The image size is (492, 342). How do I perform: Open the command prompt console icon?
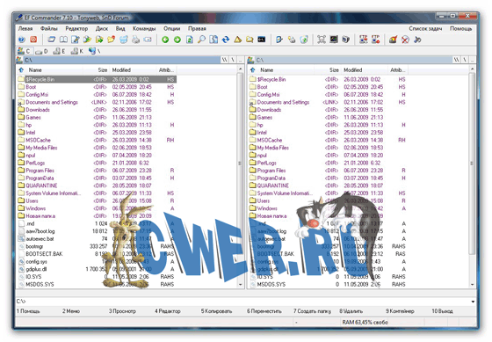262,40
